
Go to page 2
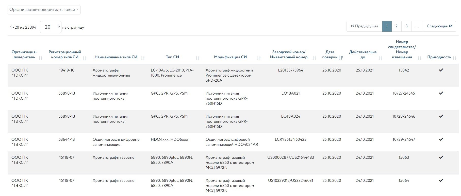(396, 26)
